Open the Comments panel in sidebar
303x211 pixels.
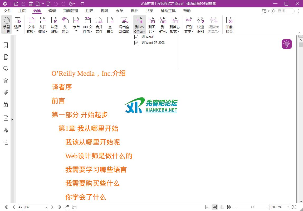6,69
